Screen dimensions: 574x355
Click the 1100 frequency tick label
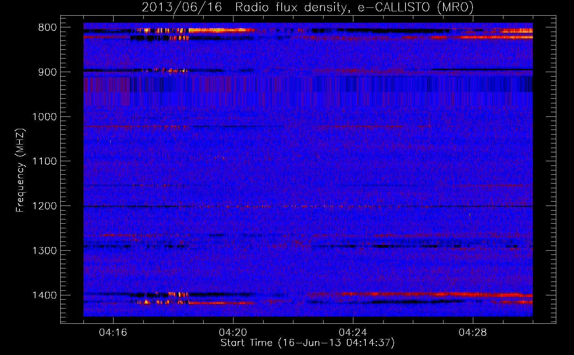coord(45,162)
